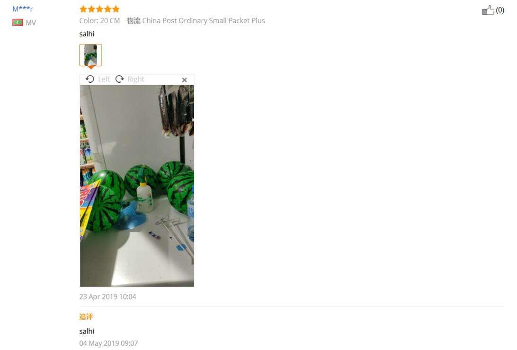Click the MV country code text
The width and height of the screenshot is (517, 350).
(x=31, y=23)
